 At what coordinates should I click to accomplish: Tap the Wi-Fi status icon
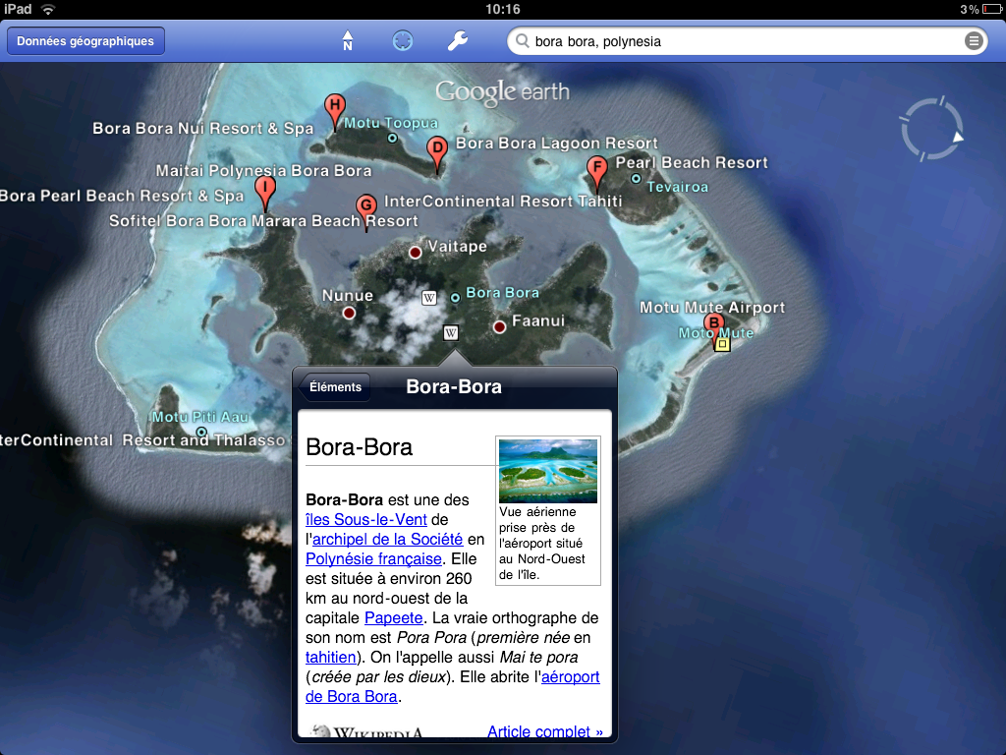[x=48, y=9]
